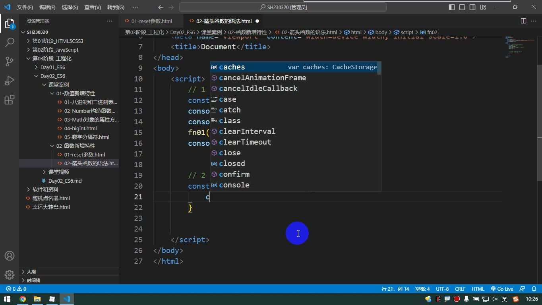Change the UTF-8 file encoding

tap(442, 289)
